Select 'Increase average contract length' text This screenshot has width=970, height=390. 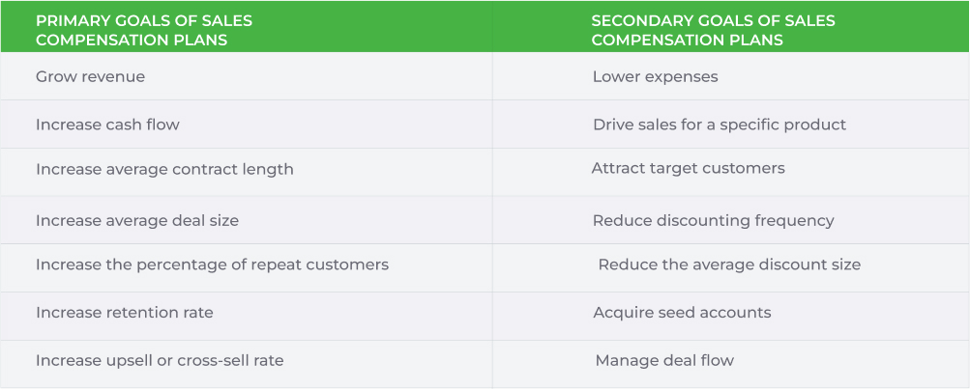tap(164, 169)
